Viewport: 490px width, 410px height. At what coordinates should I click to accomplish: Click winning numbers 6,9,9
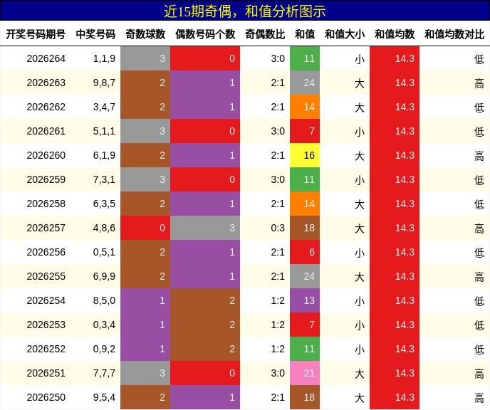pyautogui.click(x=104, y=276)
